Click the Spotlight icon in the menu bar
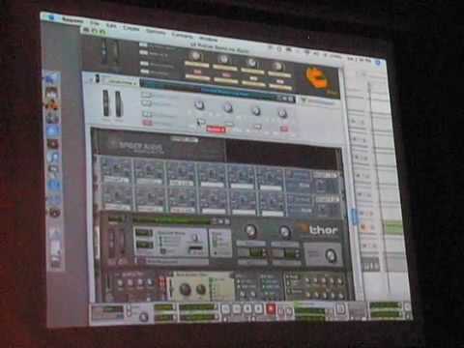The width and height of the screenshot is (464, 348). click(x=378, y=63)
